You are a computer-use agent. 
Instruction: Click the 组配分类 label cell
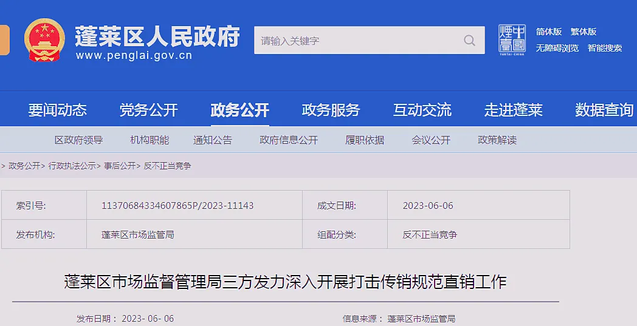click(x=345, y=234)
